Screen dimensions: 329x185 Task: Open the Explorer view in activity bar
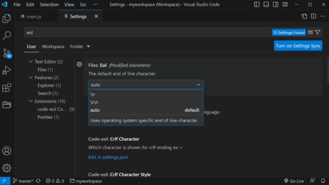click(7, 18)
